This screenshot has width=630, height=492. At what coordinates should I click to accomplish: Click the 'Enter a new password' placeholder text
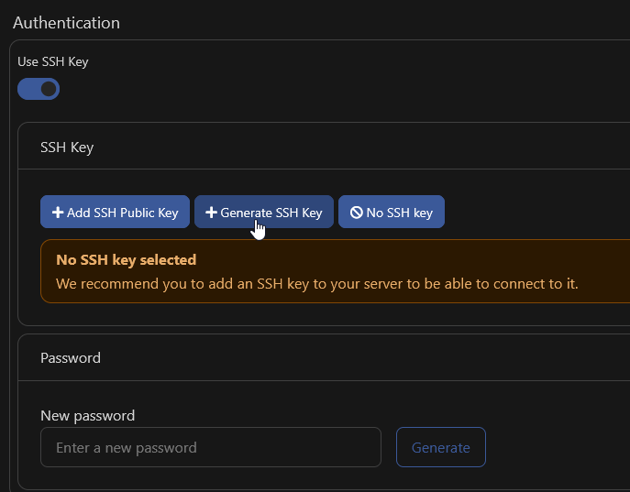point(127,448)
